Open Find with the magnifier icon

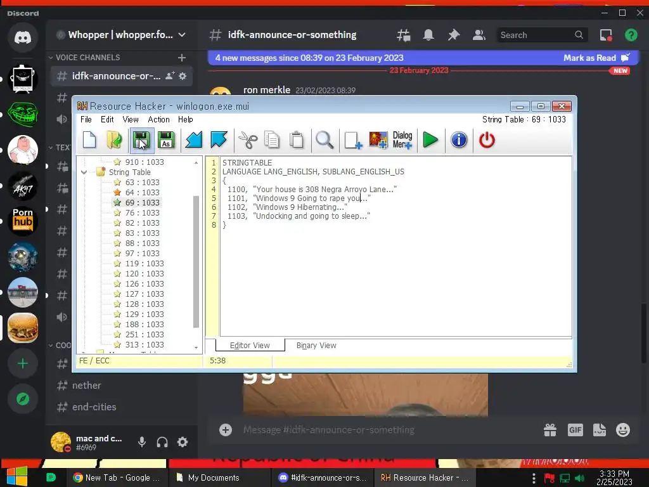click(x=324, y=140)
